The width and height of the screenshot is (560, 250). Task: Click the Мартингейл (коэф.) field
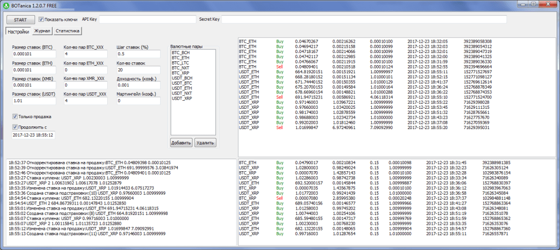click(x=138, y=101)
